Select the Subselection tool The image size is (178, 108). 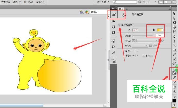[174, 18]
